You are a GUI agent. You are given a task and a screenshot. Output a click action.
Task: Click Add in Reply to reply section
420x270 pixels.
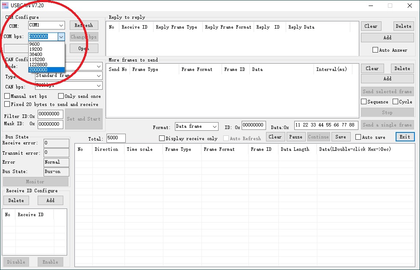pos(387,38)
